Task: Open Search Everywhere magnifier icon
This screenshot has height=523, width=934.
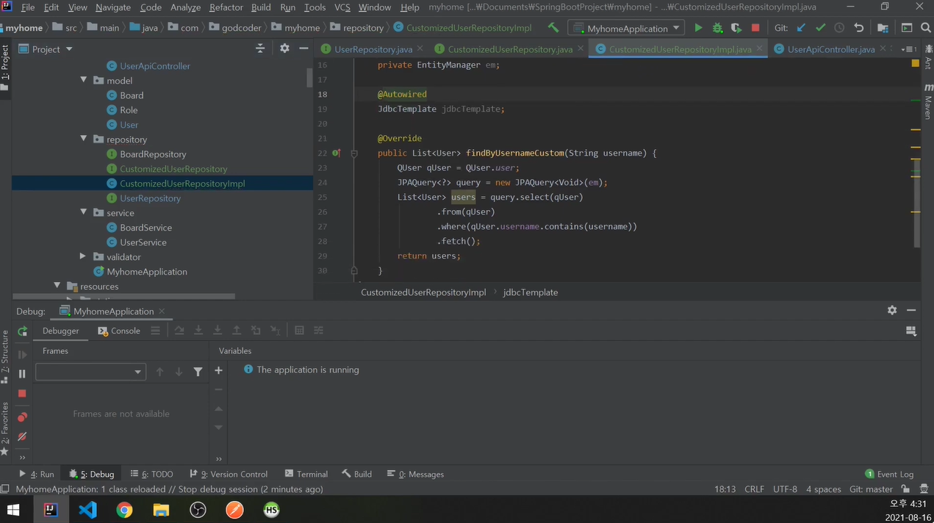Action: pyautogui.click(x=926, y=28)
